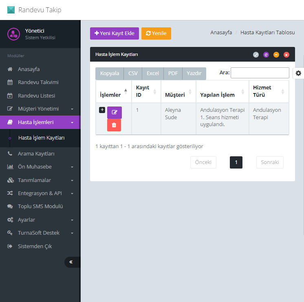
Task: Export table using the Excel button
Action: pos(153,73)
